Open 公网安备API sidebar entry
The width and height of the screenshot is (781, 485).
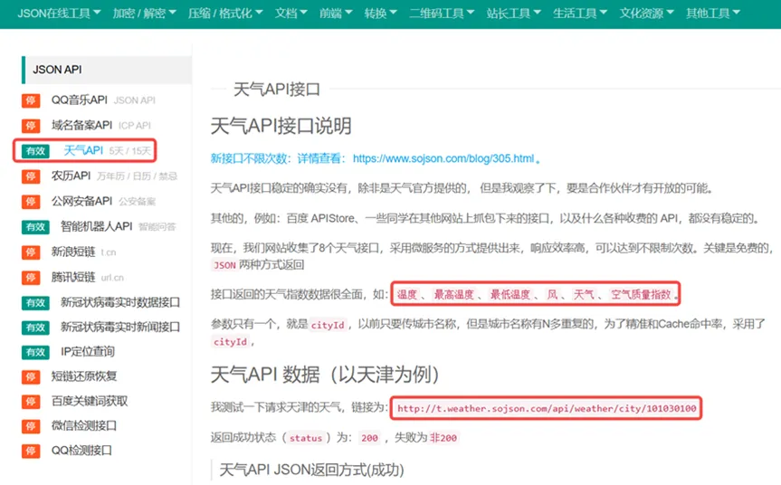[x=81, y=201]
